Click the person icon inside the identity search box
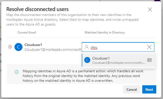The image size is (163, 99). tap(87, 47)
